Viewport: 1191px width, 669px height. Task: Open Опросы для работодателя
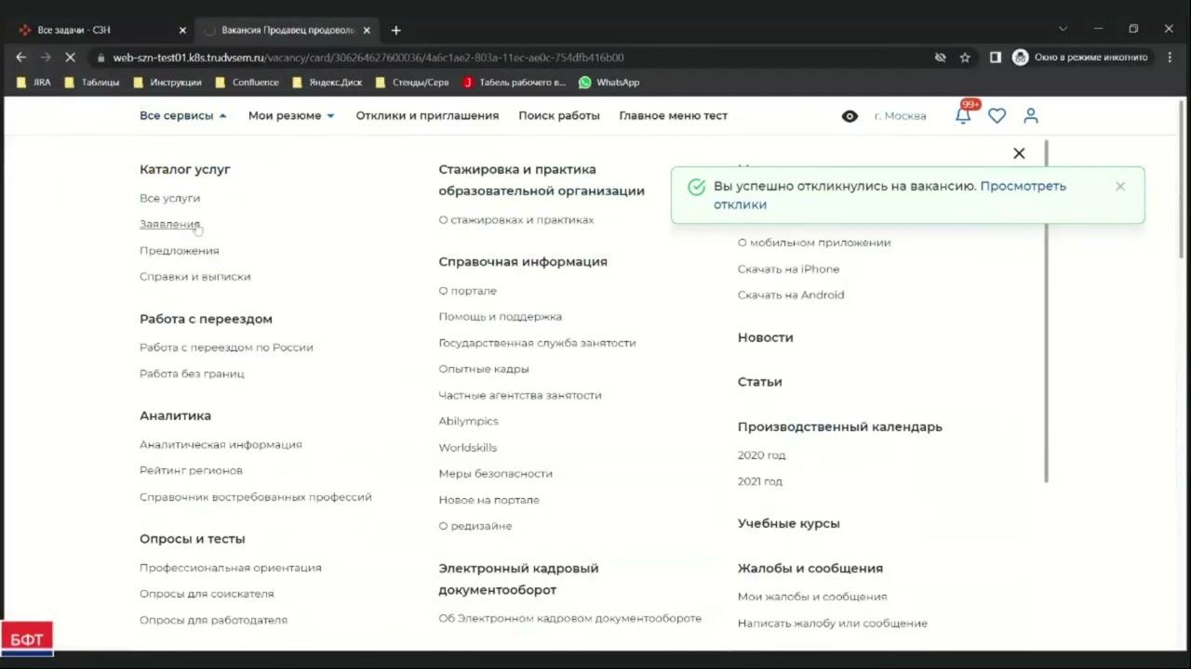click(x=213, y=619)
